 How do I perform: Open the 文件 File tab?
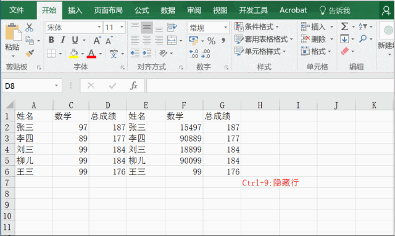17,10
